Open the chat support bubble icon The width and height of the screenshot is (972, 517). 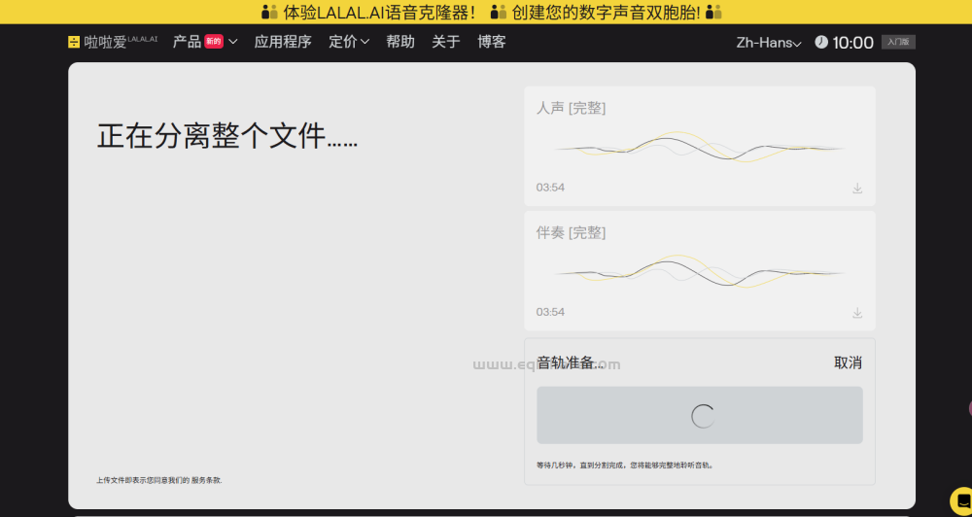pyautogui.click(x=964, y=501)
